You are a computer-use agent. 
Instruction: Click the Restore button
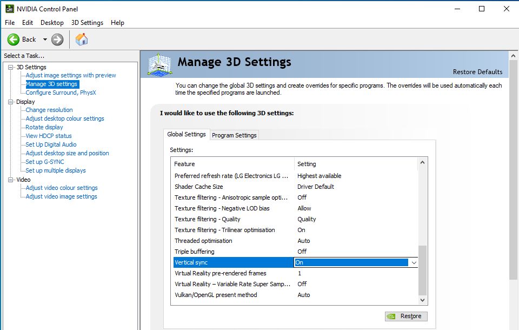[x=406, y=316]
